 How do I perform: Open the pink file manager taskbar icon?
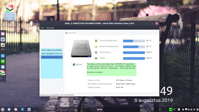click(x=16, y=109)
